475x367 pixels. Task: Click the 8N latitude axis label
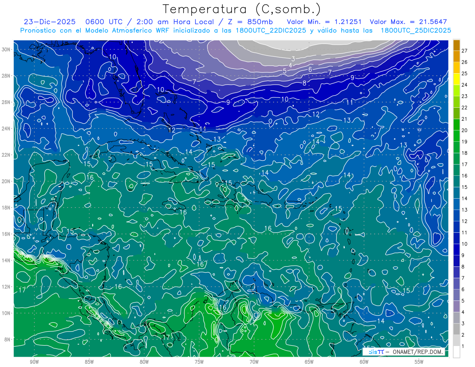click(7, 339)
